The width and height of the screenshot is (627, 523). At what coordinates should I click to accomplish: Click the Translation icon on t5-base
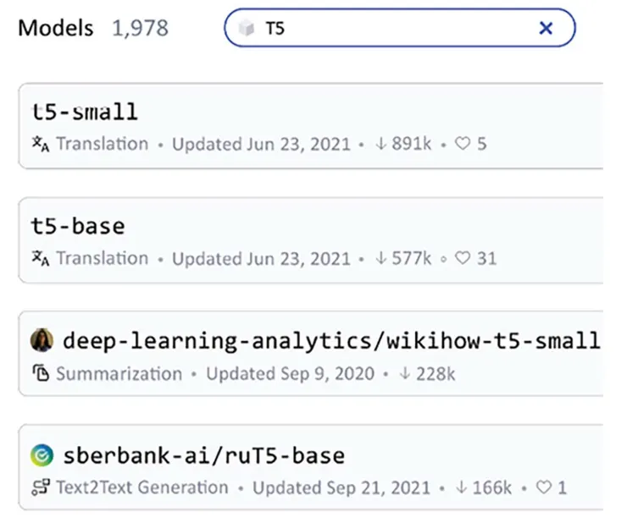(x=41, y=258)
